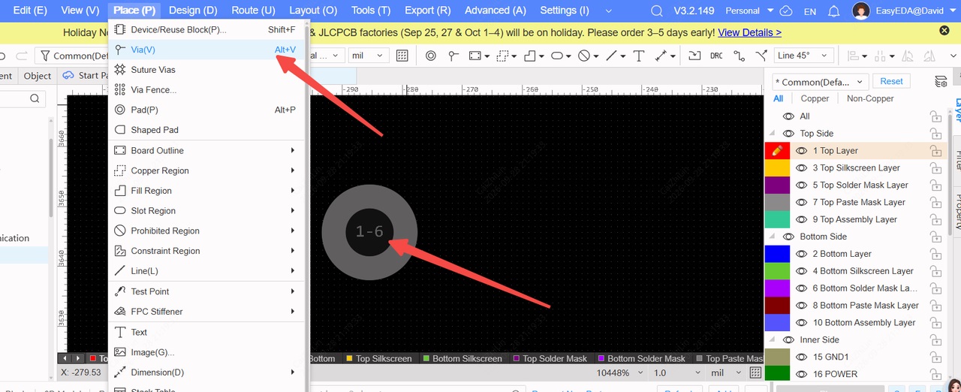Click the search magnifier in title bar
The image size is (961, 392).
pyautogui.click(x=657, y=11)
